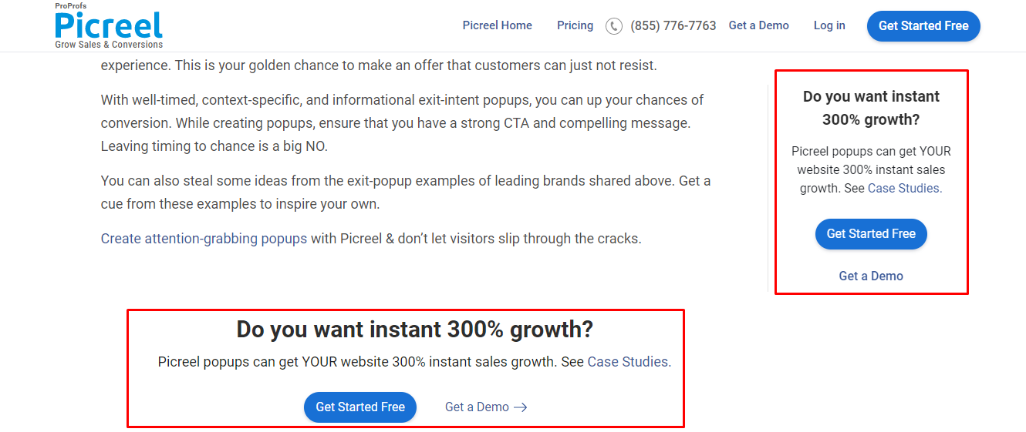1026x432 pixels.
Task: Click the Grow Sales & Conversions tagline
Action: coord(109,45)
